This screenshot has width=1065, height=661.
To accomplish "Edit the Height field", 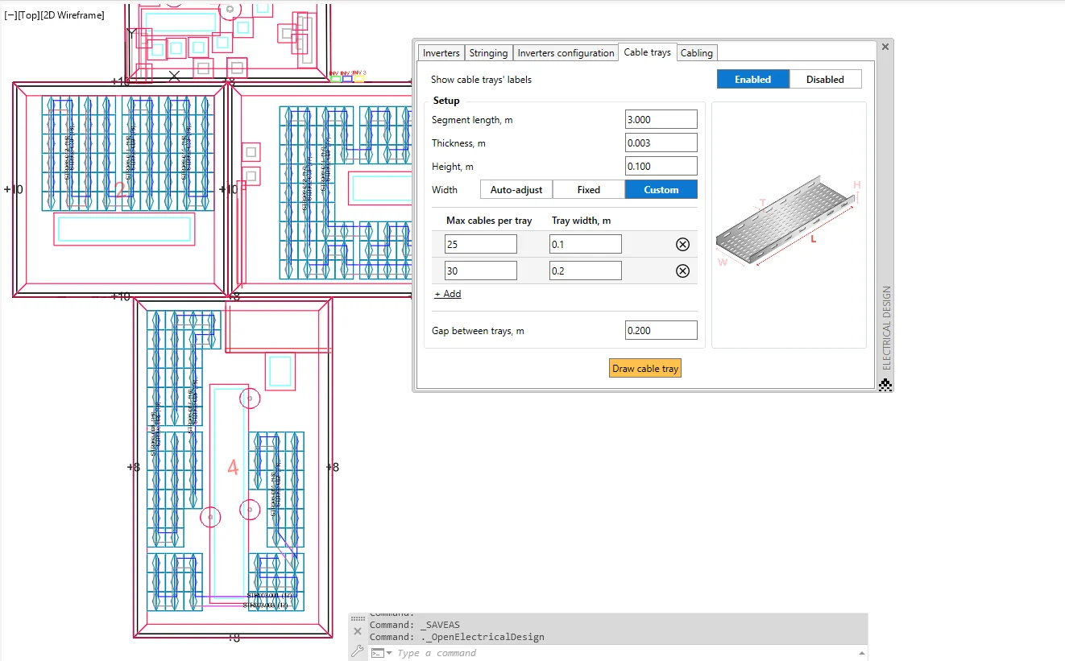I will (x=661, y=166).
